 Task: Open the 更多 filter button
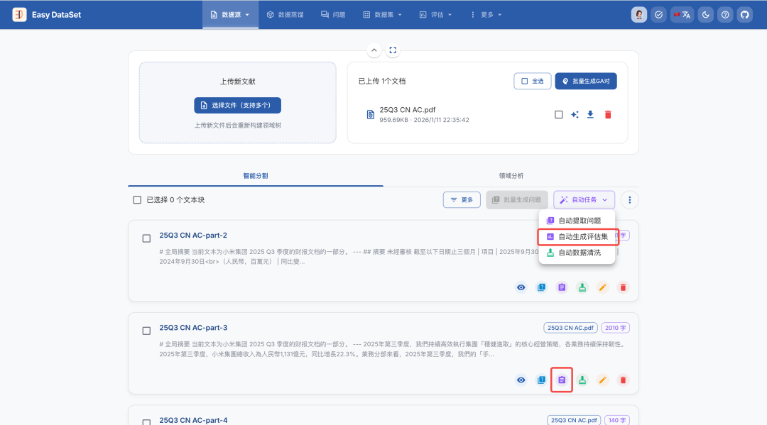coord(462,200)
